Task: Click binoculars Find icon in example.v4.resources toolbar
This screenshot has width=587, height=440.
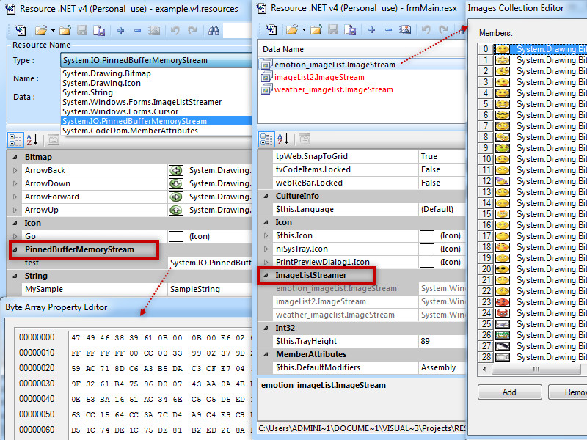Action: [214, 30]
